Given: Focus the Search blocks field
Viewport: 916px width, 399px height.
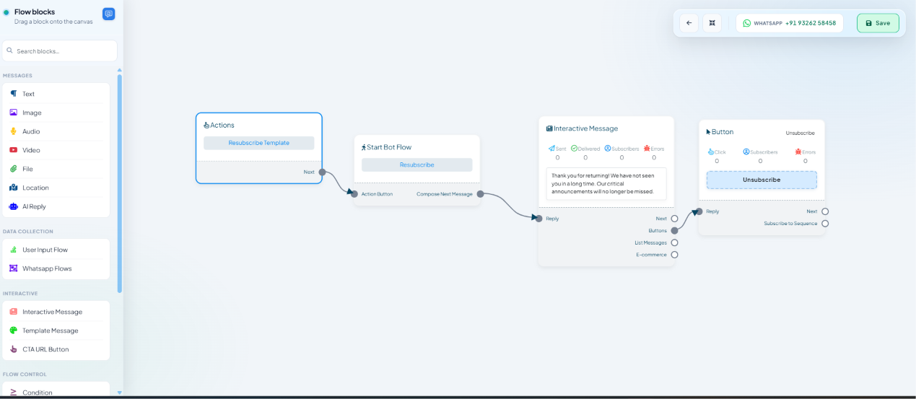Looking at the screenshot, I should point(59,51).
